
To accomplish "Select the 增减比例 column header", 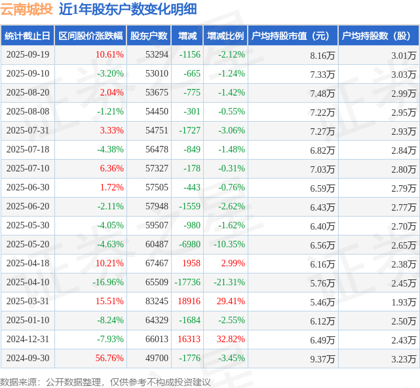I will pos(225,35).
